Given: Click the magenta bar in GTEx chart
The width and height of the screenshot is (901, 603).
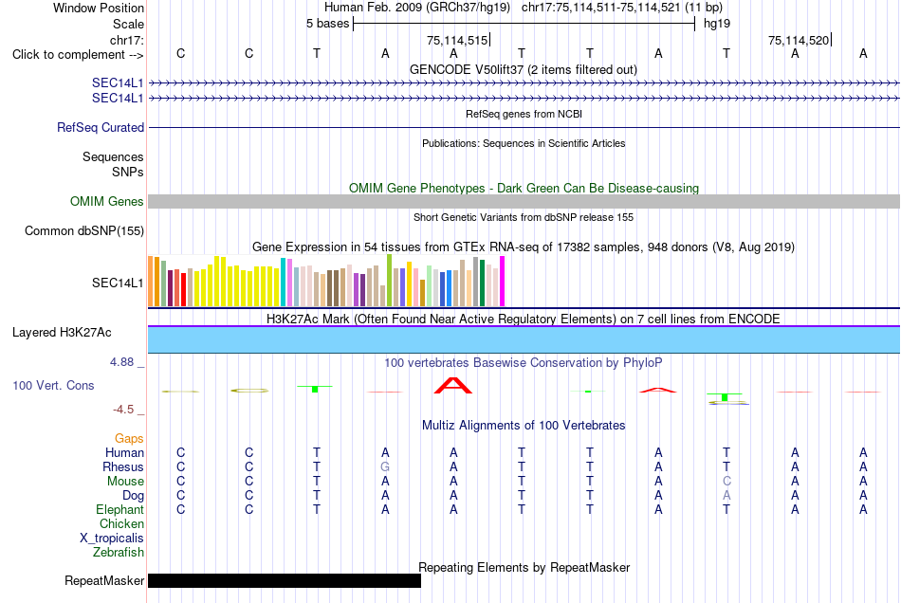Looking at the screenshot, I should (x=503, y=282).
